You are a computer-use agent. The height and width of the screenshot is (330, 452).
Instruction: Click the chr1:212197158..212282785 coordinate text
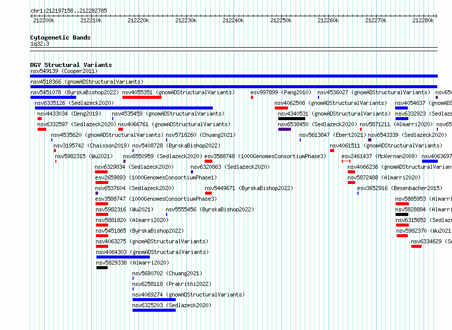[69, 11]
